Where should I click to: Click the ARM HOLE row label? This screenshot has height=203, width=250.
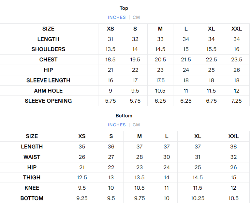coord(48,91)
